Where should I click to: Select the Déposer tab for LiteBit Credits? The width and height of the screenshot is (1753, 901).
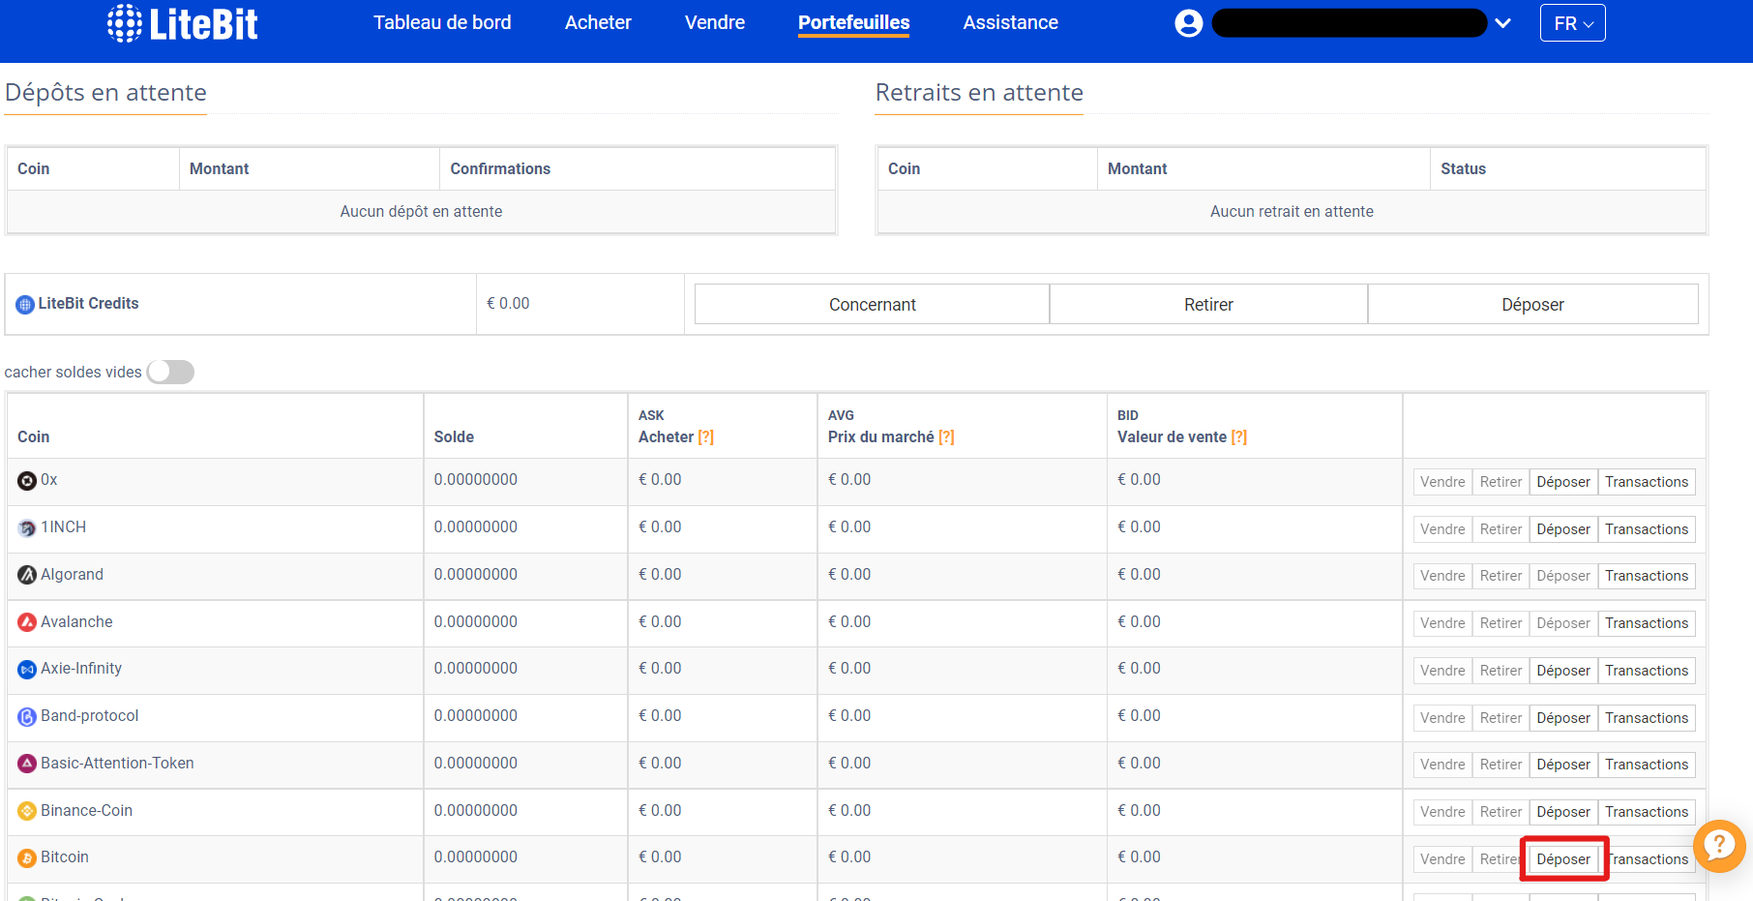[x=1532, y=304]
